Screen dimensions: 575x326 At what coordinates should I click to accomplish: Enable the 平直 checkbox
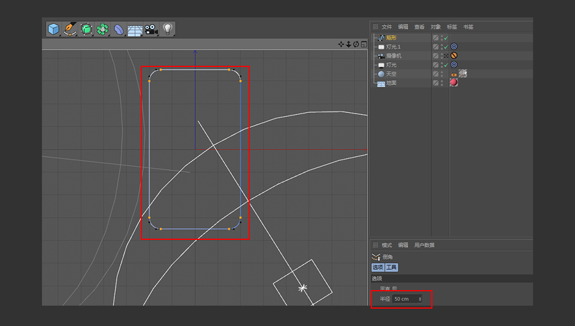(x=395, y=289)
